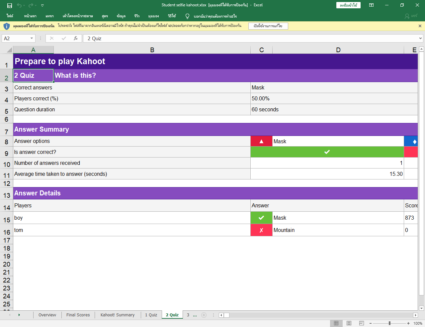Open the Ribbon Display Options icon
The image size is (425, 327).
[x=371, y=5]
